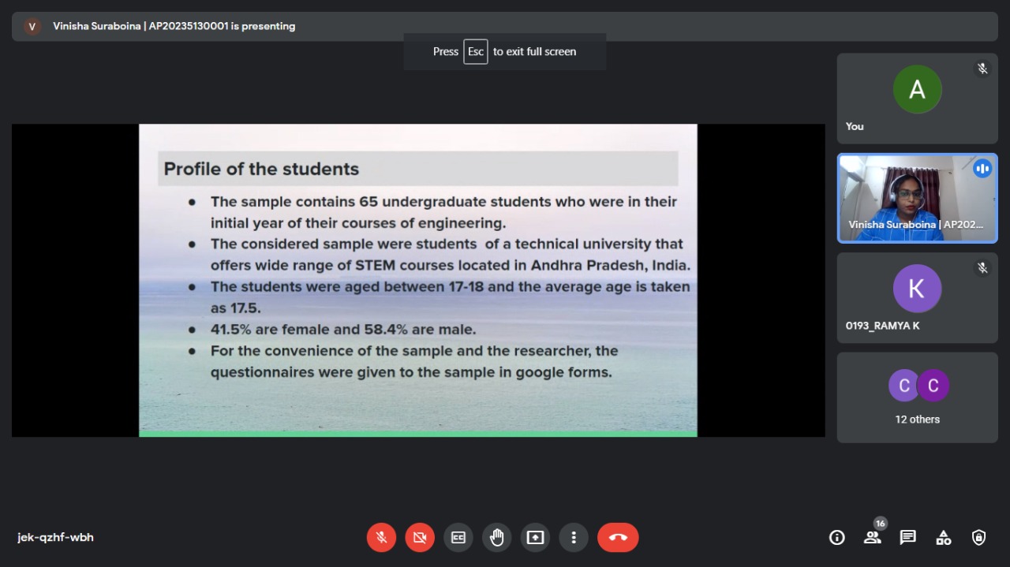Viewport: 1010px width, 567px height.
Task: Open the in-call chat panel
Action: click(x=908, y=538)
